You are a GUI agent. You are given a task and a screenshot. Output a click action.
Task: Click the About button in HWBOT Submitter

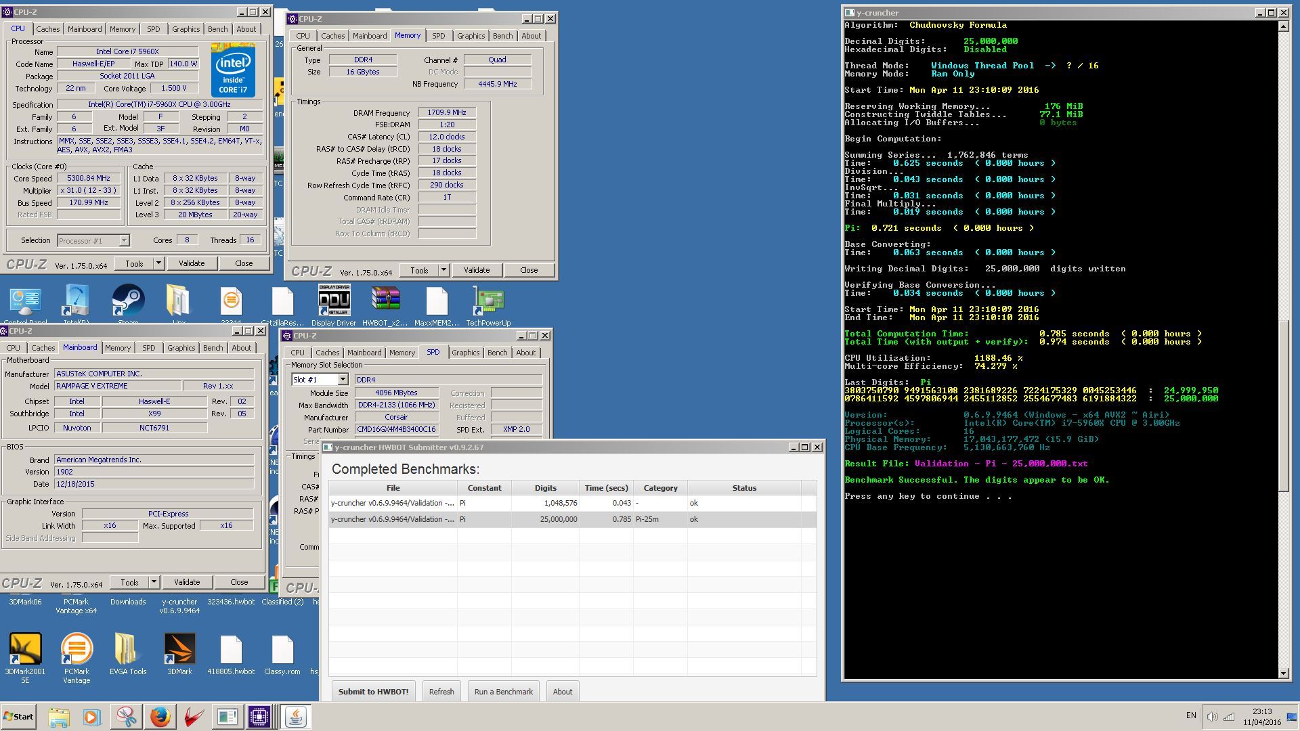coord(562,692)
